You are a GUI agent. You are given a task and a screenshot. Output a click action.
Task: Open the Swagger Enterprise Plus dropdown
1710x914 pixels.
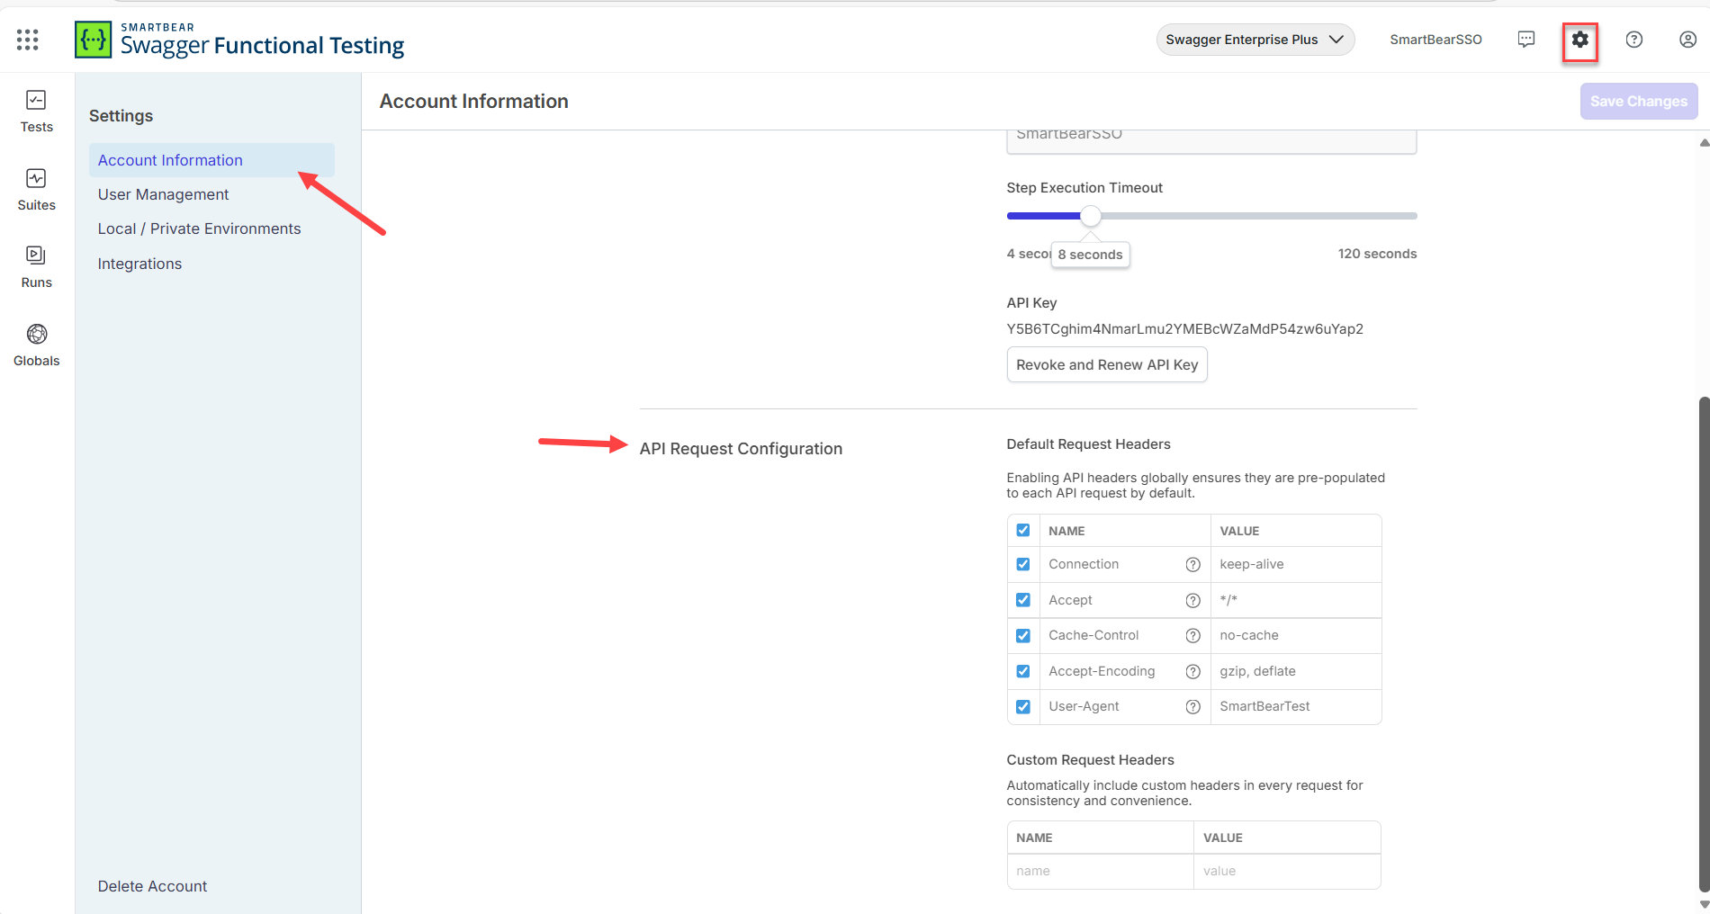pos(1255,39)
